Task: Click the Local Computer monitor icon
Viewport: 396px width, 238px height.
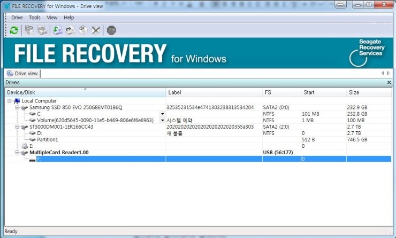Action: (x=17, y=101)
